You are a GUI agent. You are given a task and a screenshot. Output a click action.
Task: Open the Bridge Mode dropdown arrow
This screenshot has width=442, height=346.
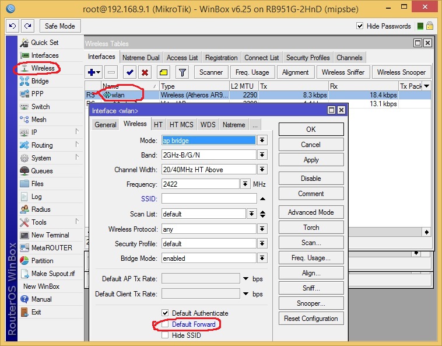pos(262,258)
